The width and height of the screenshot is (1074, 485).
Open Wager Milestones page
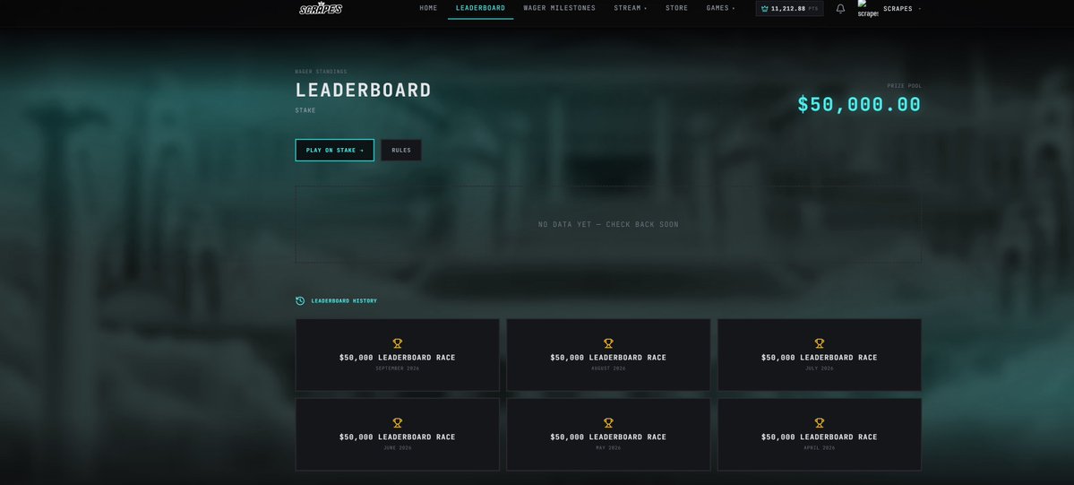(x=559, y=8)
